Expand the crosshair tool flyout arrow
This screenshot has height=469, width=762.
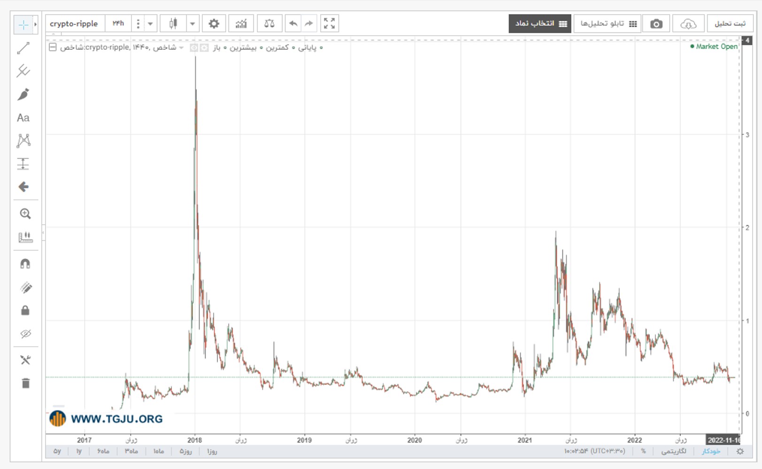35,24
